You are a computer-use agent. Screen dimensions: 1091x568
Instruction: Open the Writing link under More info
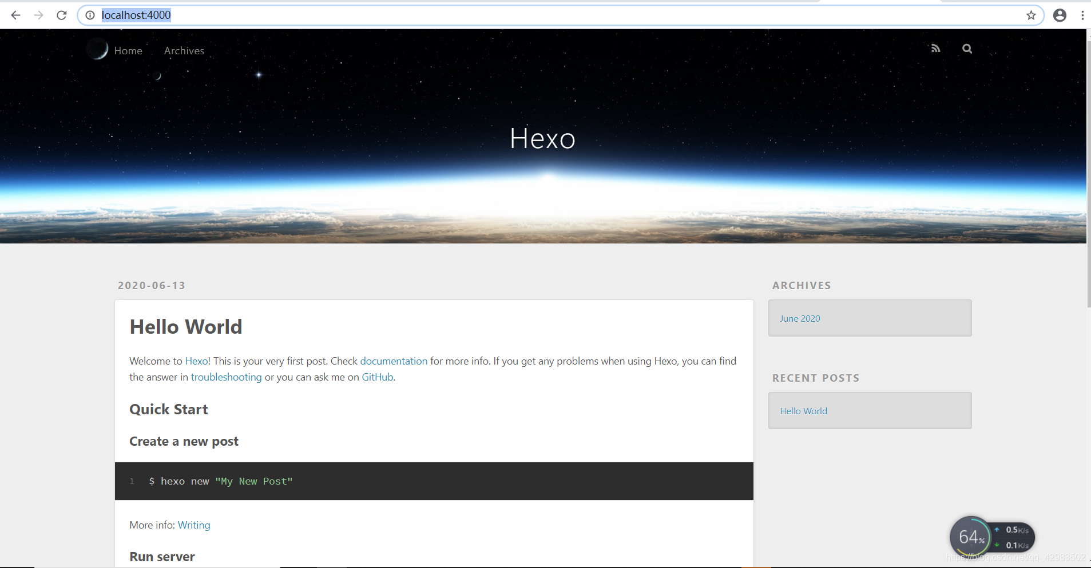point(194,525)
